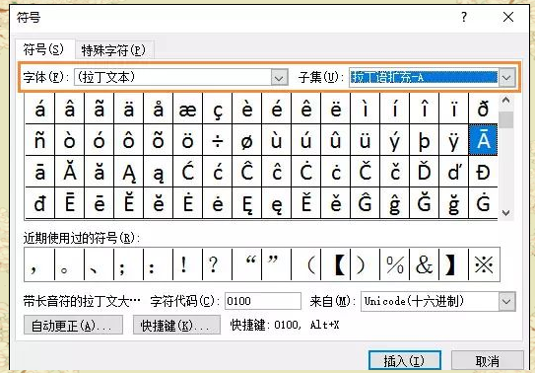
Task: Choose recently used left 【 bracket
Action: 335,264
